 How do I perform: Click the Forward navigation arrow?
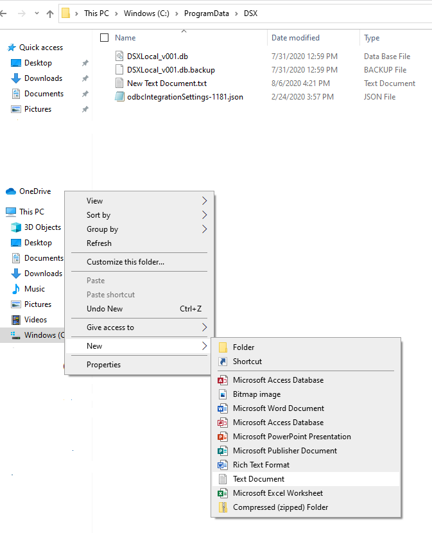tap(21, 13)
